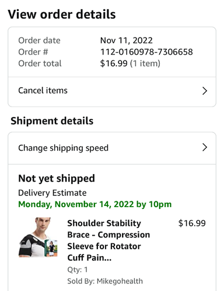Tap the Change shipping speed chevron
The width and height of the screenshot is (224, 291).
coord(205,147)
